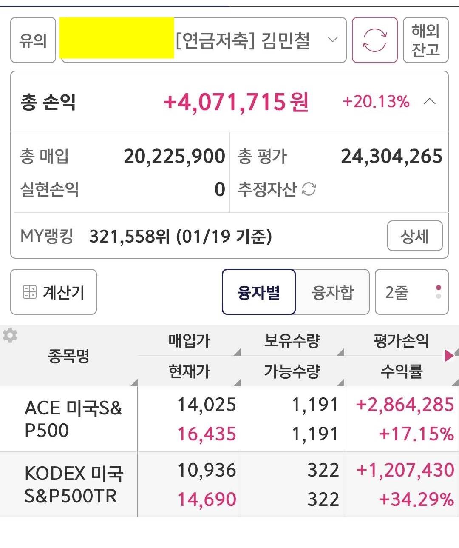Collapse the 총 손익 summary panel
The height and width of the screenshot is (548, 459).
click(x=430, y=102)
